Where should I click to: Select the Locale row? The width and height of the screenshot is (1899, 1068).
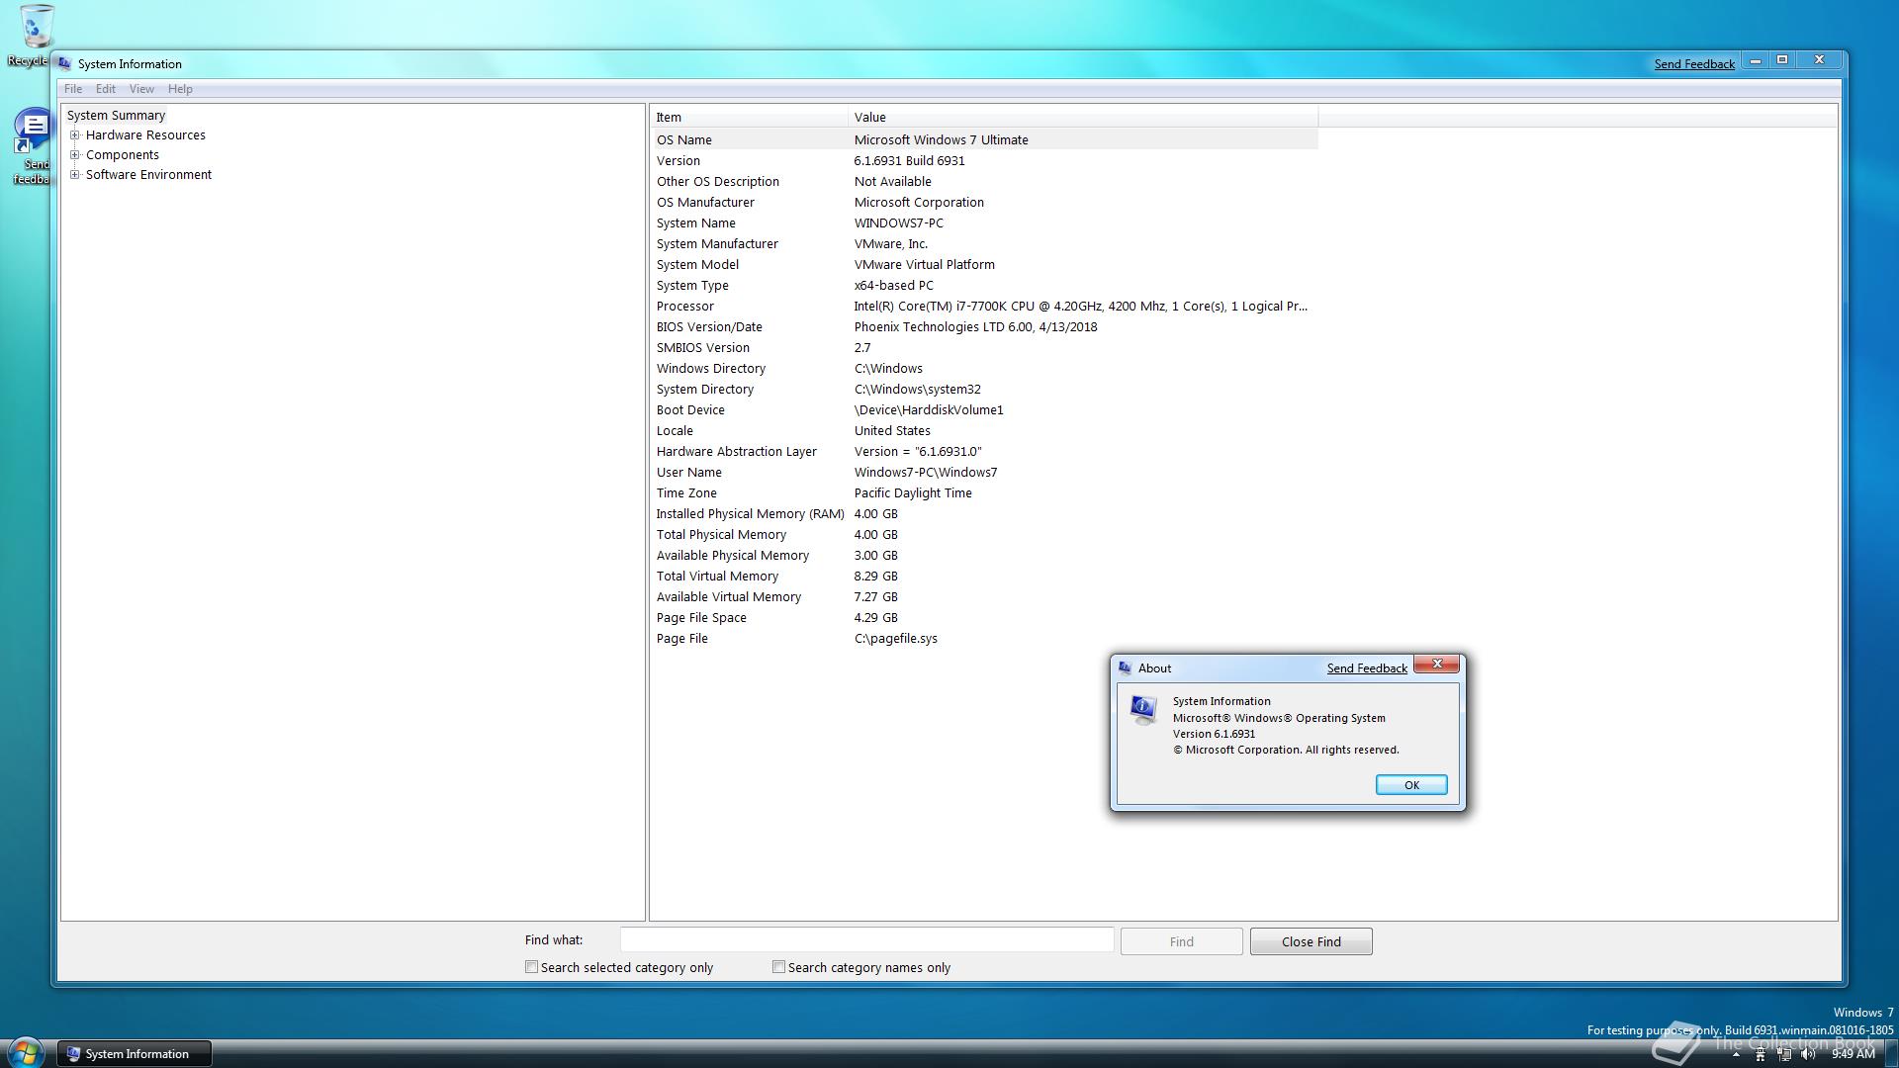984,431
